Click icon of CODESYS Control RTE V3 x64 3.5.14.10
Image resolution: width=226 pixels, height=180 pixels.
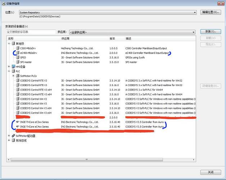pyautogui.click(x=18, y=90)
